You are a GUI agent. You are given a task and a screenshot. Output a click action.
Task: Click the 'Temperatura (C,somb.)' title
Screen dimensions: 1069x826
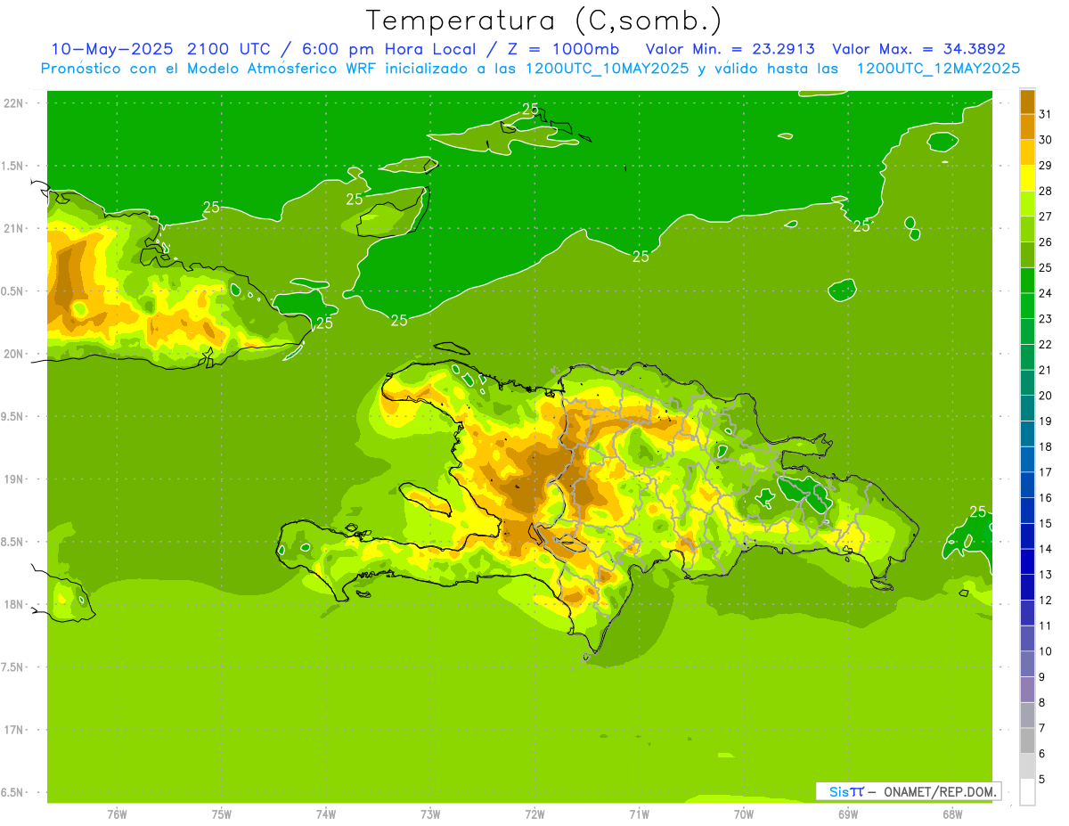coord(544,20)
